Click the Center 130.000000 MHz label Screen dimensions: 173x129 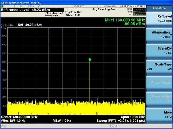pos(19,117)
